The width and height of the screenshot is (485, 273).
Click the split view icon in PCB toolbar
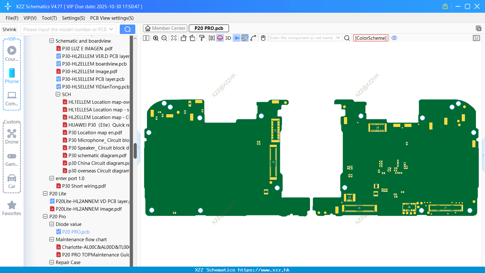(146, 38)
